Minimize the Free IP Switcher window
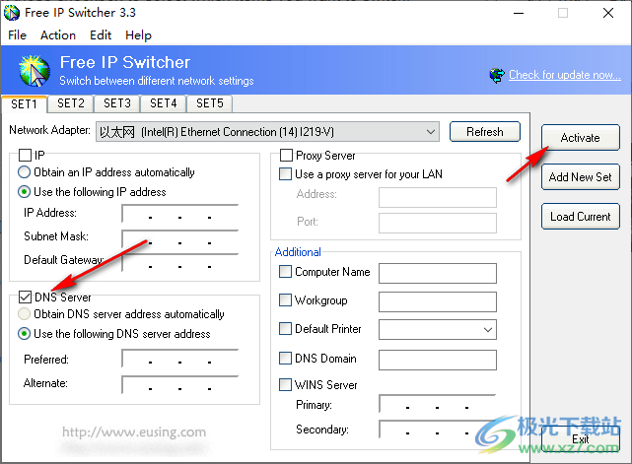 (x=519, y=13)
